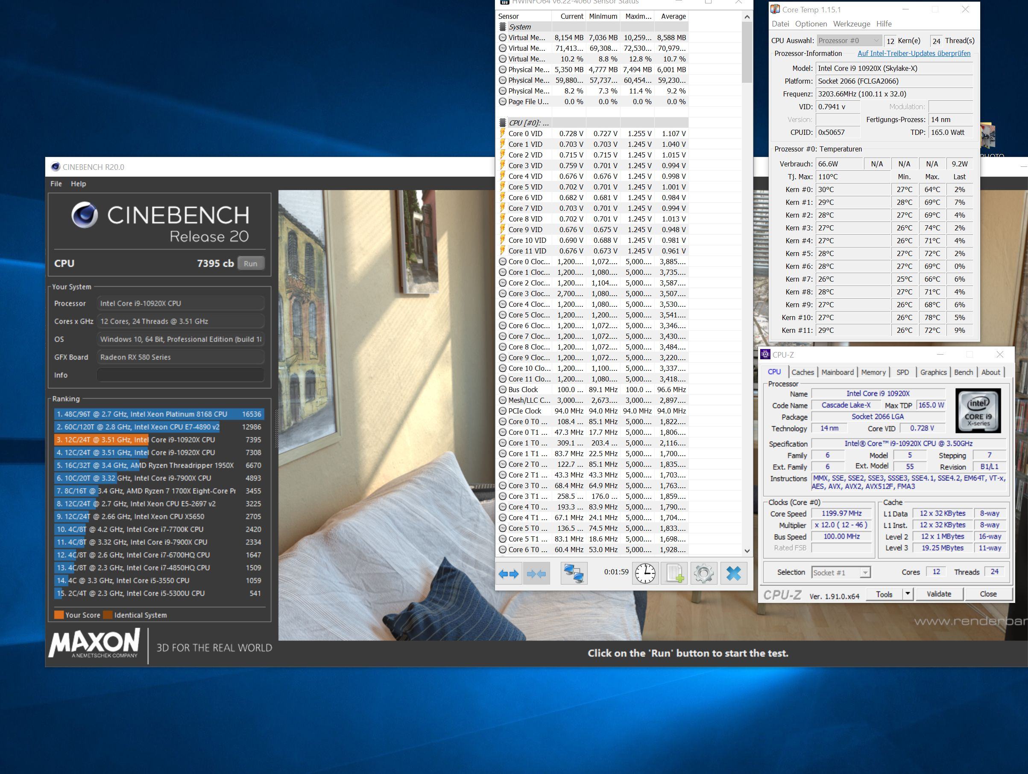Image resolution: width=1028 pixels, height=774 pixels.
Task: Click the CPU-Z Tools button
Action: (884, 595)
